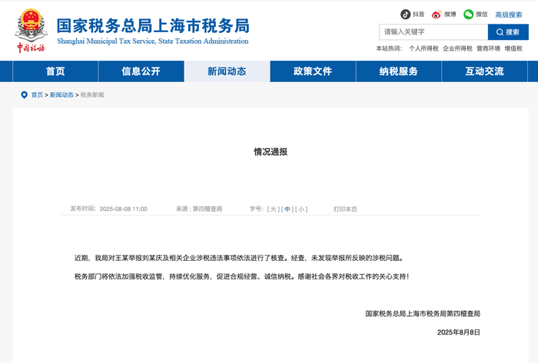Click the location pin icon in breadcrumb
This screenshot has height=363, width=538.
click(24, 95)
